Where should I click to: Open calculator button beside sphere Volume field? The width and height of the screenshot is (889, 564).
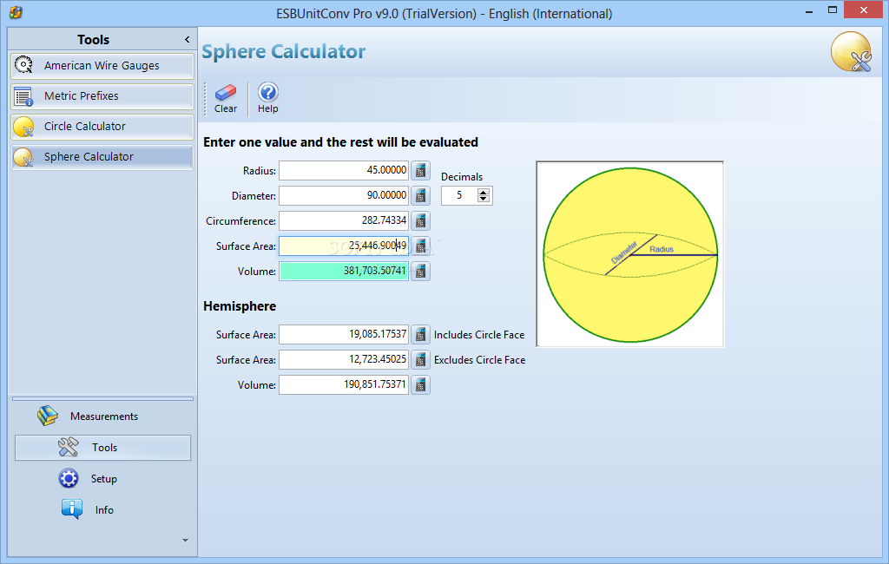(x=420, y=271)
